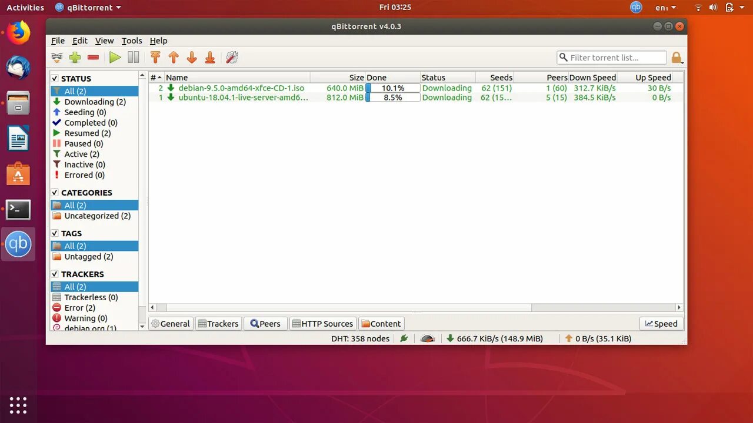Move torrent to bottom of queue icon
The width and height of the screenshot is (753, 423).
pos(210,58)
